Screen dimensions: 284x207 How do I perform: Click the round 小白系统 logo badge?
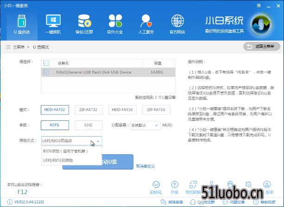click(x=261, y=24)
